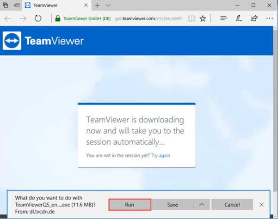Viewport: 278px width, 219px height.
Task: Expand the tab previews chevron
Action: (x=108, y=6)
